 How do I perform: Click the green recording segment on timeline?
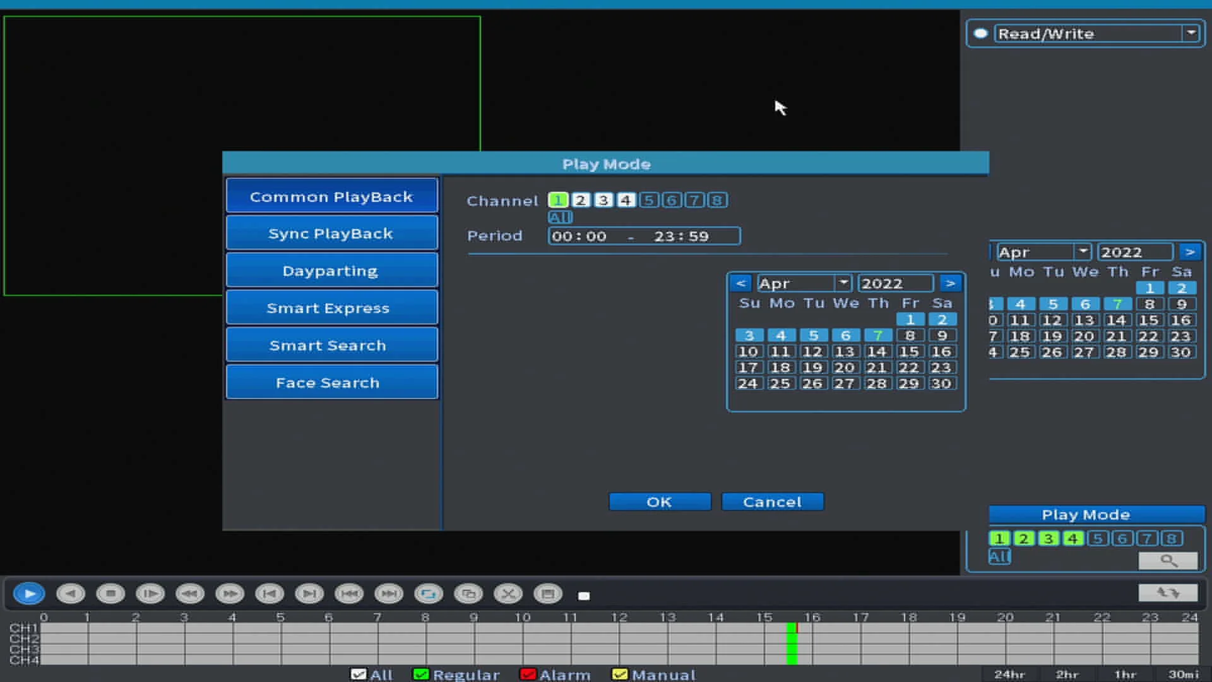[792, 644]
